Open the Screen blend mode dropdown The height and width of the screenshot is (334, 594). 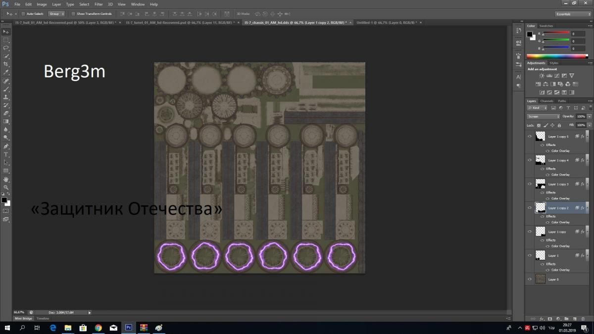click(x=543, y=116)
